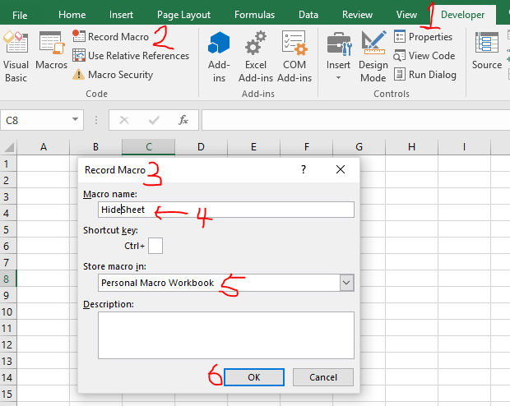Switch to the Review tab

point(357,15)
